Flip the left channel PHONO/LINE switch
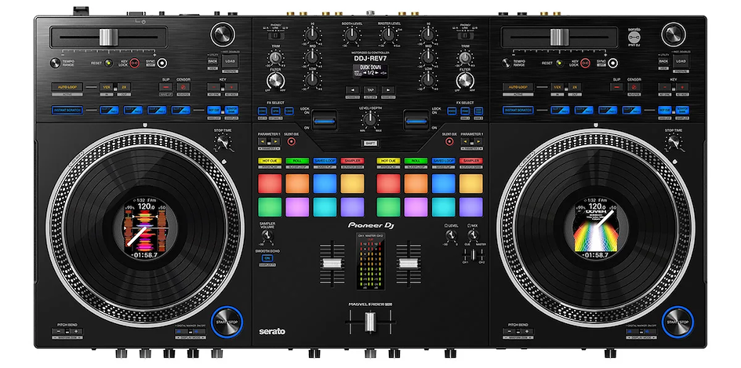 coord(274,35)
